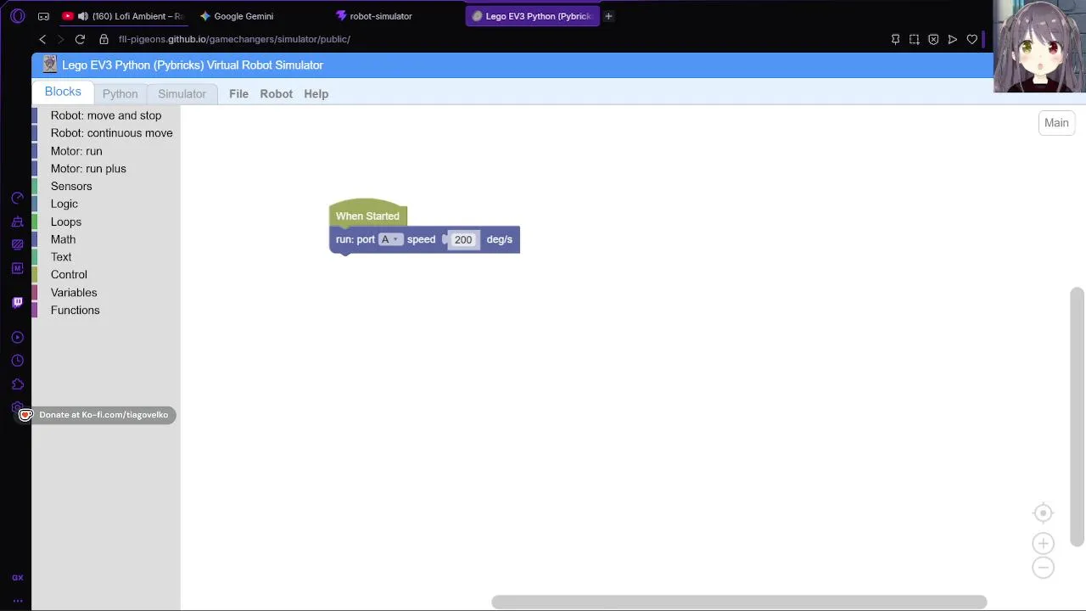
Task: Open the Functions block category
Action: pyautogui.click(x=106, y=311)
